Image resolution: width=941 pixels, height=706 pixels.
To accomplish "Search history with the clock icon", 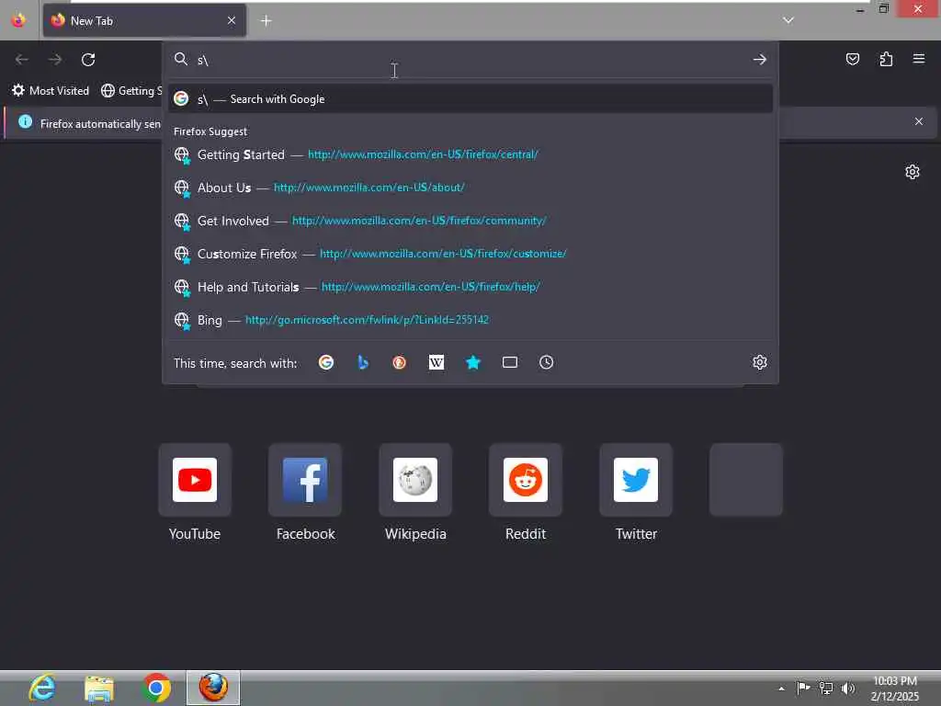I will 546,362.
